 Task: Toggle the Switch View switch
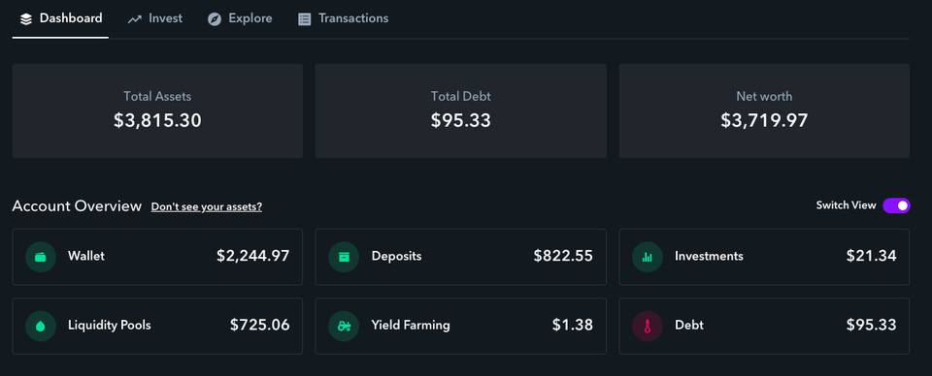click(x=896, y=205)
